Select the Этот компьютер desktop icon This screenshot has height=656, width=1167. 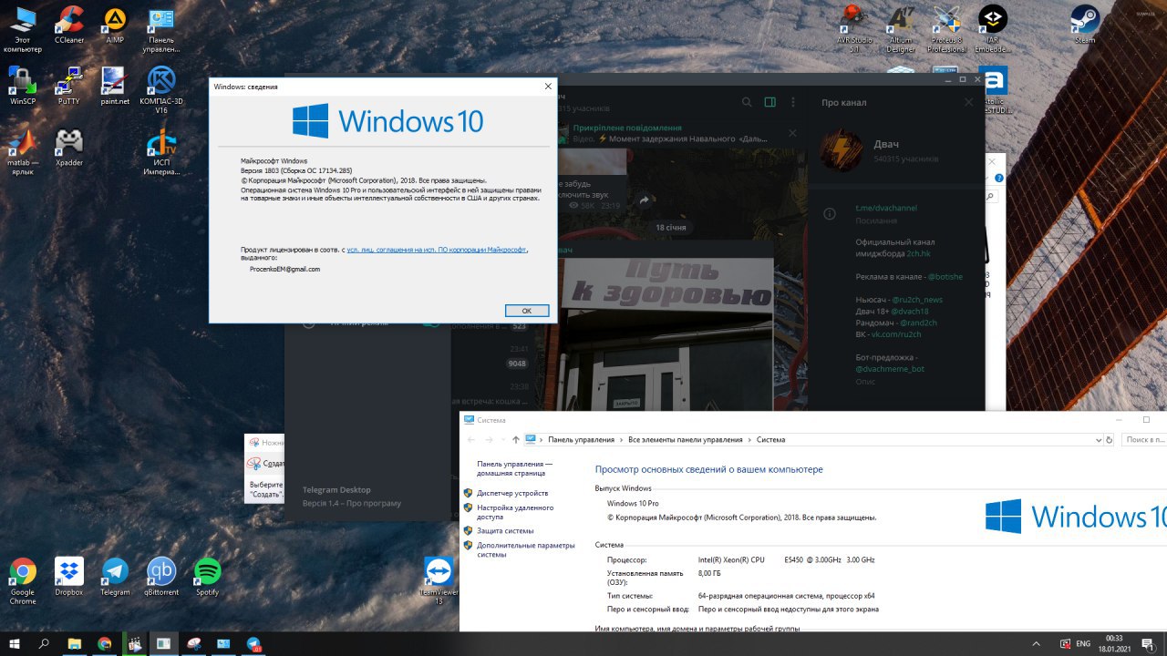pos(22,29)
